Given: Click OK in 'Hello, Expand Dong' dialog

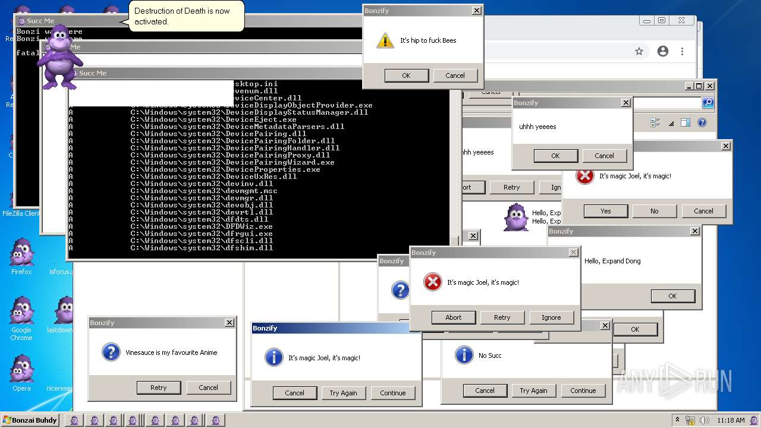Looking at the screenshot, I should [672, 296].
